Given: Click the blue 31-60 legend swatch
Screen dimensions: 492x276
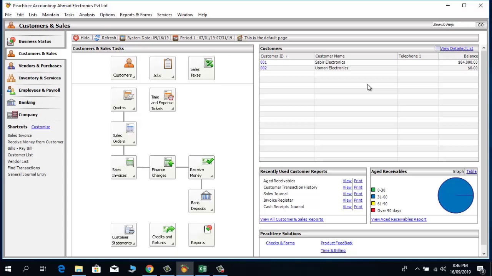Looking at the screenshot, I should coord(373,197).
